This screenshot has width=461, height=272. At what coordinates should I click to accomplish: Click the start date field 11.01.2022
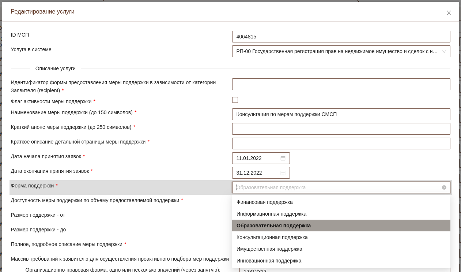256,158
